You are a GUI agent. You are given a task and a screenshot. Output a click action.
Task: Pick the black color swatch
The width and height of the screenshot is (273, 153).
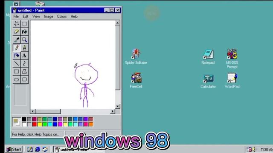pyautogui.click(x=24, y=119)
